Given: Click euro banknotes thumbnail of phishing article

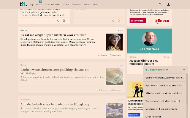Looking at the screenshot, I should tap(114, 77).
